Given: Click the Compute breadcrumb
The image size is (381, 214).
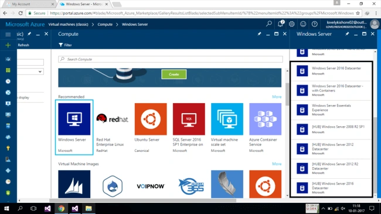Looking at the screenshot, I should pos(105,24).
